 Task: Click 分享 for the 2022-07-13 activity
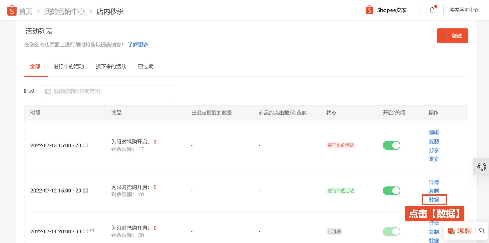point(434,150)
